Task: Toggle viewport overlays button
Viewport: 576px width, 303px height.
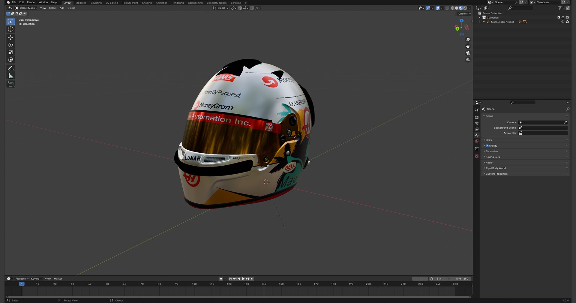Action: (438, 8)
